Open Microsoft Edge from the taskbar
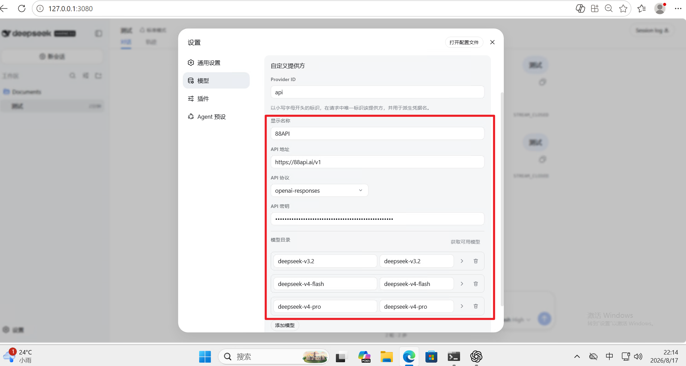Viewport: 686px width, 366px height. [409, 357]
